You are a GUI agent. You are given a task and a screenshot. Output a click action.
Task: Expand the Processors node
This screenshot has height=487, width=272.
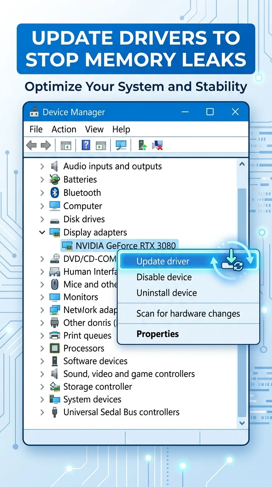coord(42,348)
